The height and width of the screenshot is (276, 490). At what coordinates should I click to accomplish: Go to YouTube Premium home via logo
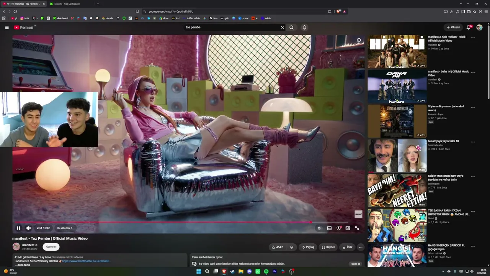pos(24,28)
